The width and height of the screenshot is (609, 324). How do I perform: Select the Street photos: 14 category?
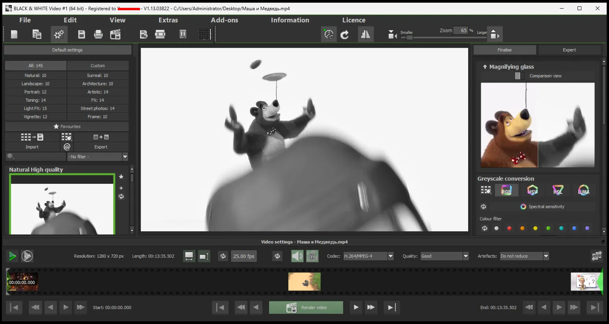(x=98, y=108)
